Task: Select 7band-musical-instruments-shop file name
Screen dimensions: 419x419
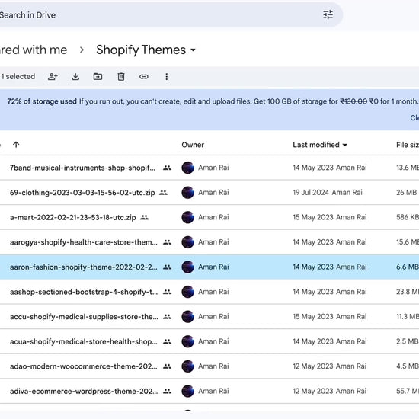Action: click(x=82, y=168)
